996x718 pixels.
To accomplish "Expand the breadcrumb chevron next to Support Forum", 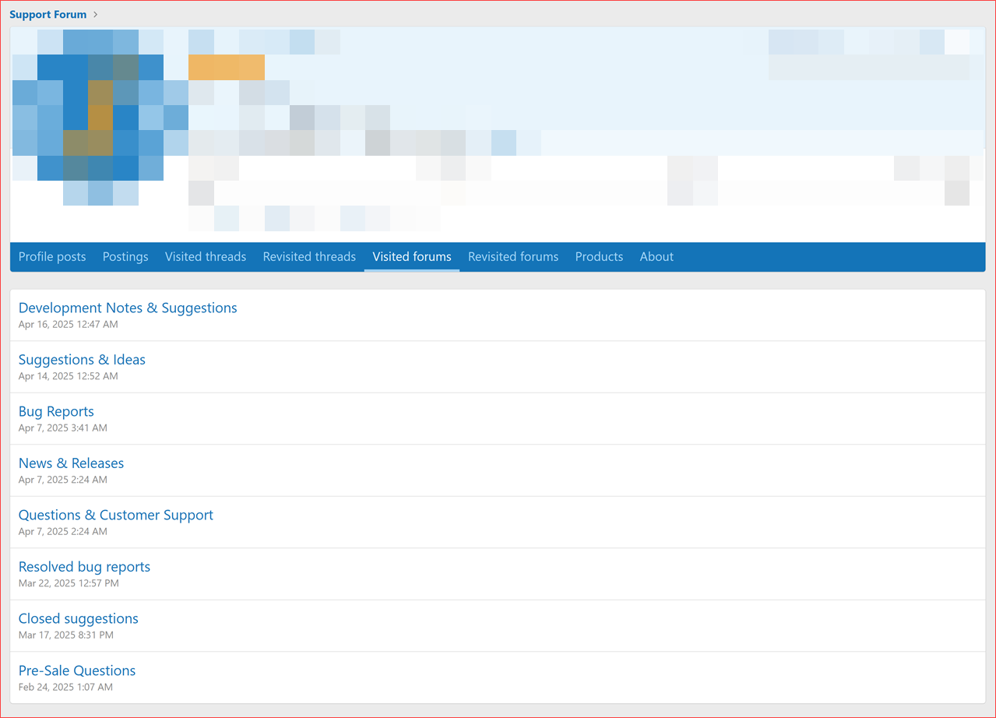I will pos(95,14).
